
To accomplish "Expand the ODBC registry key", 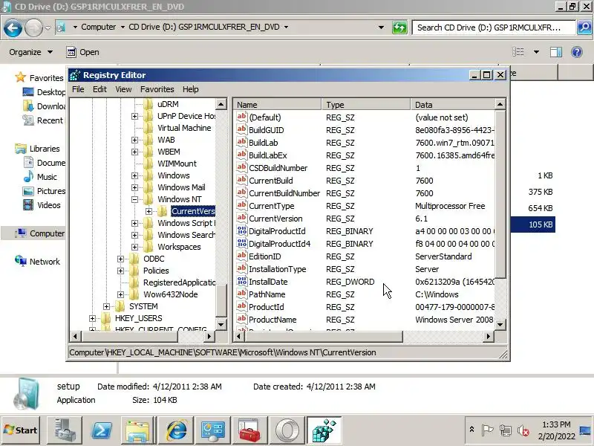I will (x=120, y=259).
